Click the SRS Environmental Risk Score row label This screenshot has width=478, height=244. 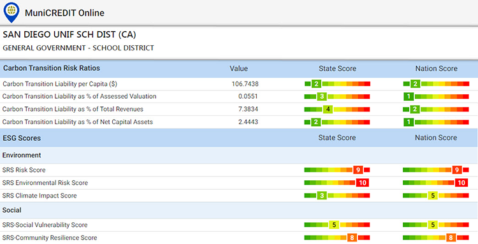point(45,183)
